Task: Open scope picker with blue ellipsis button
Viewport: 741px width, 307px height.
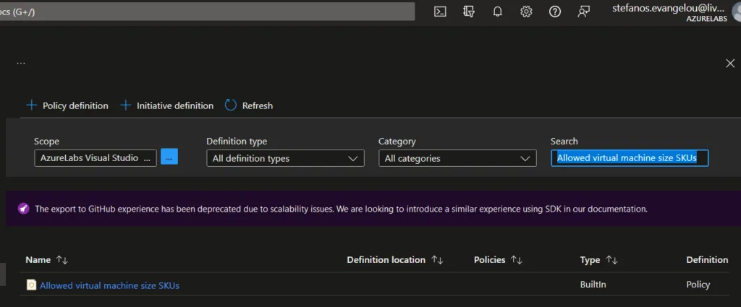Action: click(x=169, y=157)
